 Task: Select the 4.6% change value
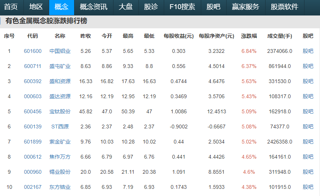(x=249, y=172)
